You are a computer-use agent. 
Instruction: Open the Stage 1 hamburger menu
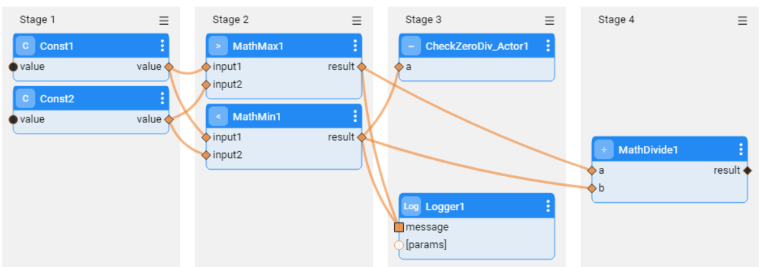pyautogui.click(x=164, y=21)
